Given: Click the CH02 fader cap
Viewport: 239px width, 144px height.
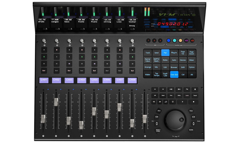Looking at the screenshot, I should 56,102.
